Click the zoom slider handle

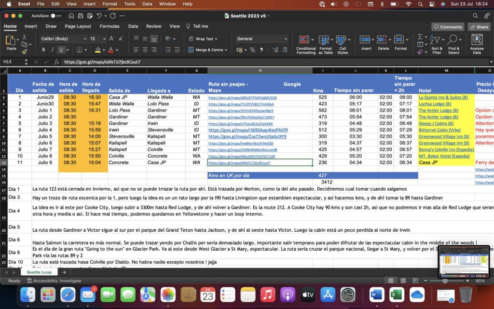(445, 281)
